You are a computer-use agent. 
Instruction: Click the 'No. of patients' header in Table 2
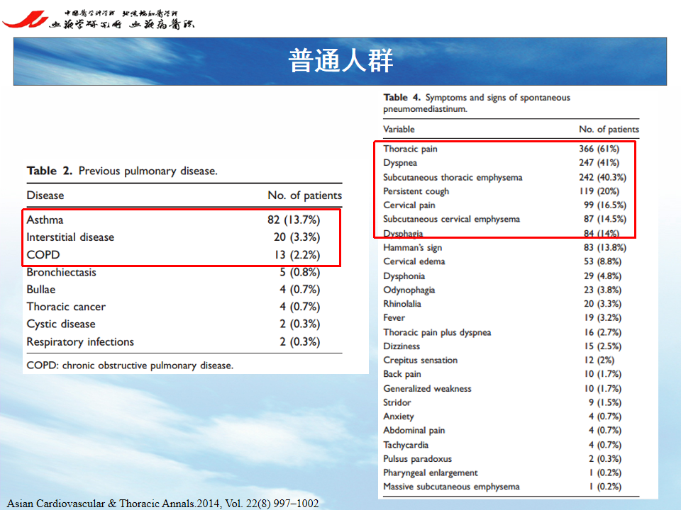pos(305,195)
